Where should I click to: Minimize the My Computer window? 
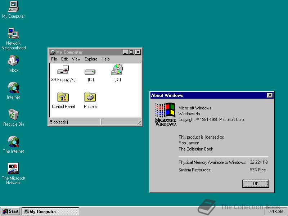click(x=125, y=52)
